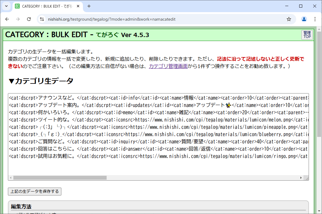Screen dimensions: 322x214
Task: Click the page scroll up arrow
Action: click(x=319, y=29)
